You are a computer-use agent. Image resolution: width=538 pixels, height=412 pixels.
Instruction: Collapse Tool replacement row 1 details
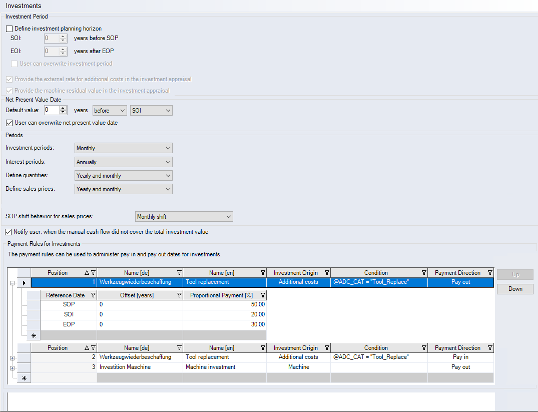point(12,282)
